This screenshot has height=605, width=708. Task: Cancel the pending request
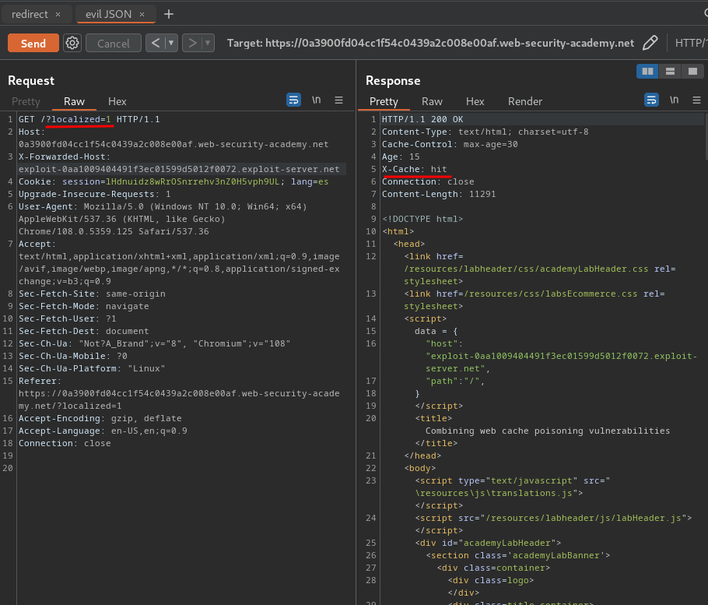pos(114,44)
